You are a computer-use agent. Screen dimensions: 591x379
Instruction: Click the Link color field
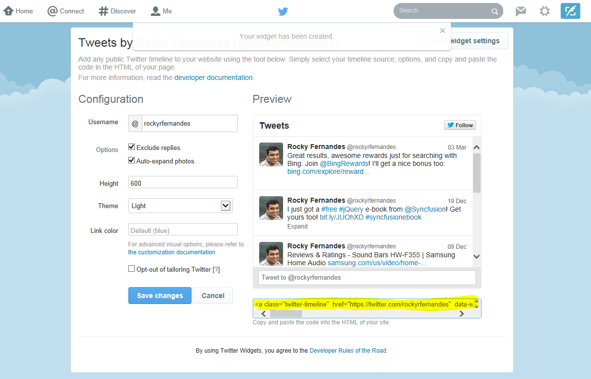[183, 229]
